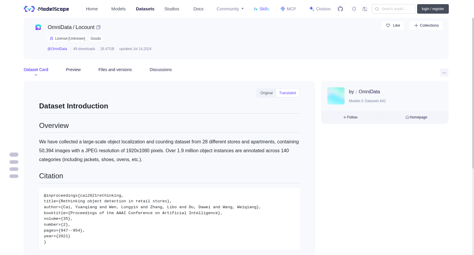Image resolution: width=474 pixels, height=255 pixels.
Task: Select the Dataset Card tab
Action: tap(36, 70)
